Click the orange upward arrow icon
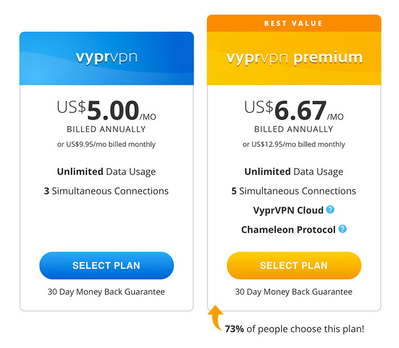 (x=215, y=318)
